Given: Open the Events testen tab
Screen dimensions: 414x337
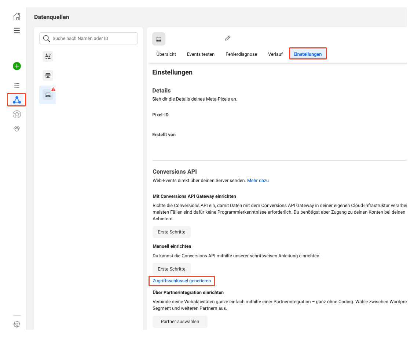Looking at the screenshot, I should [x=201, y=54].
